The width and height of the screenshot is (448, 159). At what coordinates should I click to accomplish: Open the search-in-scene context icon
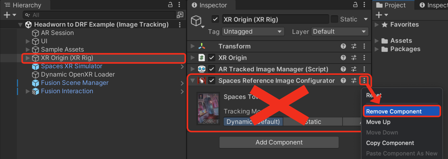(x=180, y=15)
